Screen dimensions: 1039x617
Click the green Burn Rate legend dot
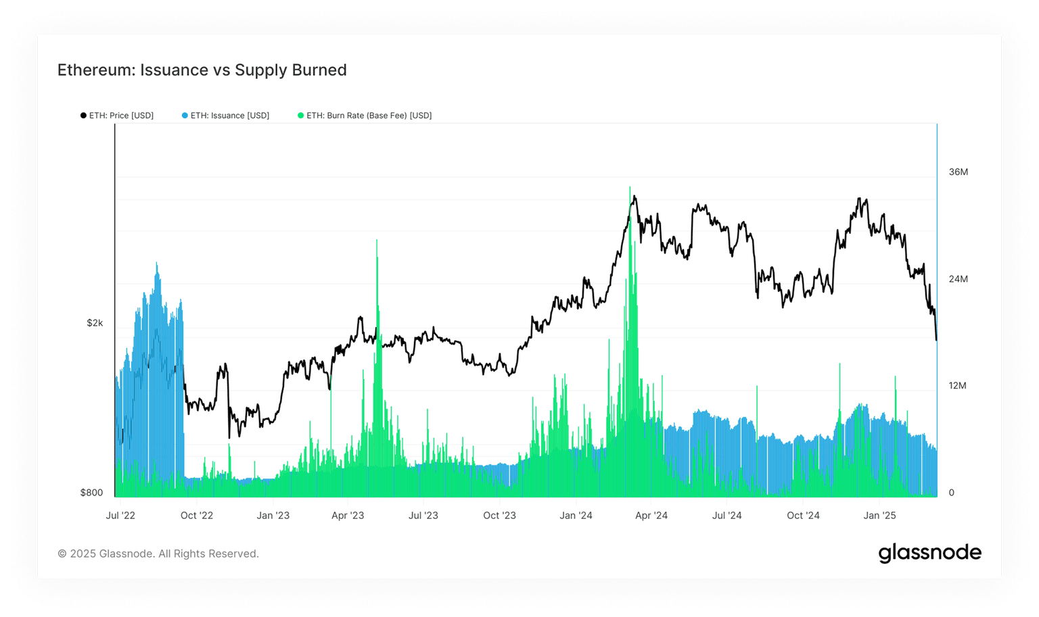(x=301, y=116)
